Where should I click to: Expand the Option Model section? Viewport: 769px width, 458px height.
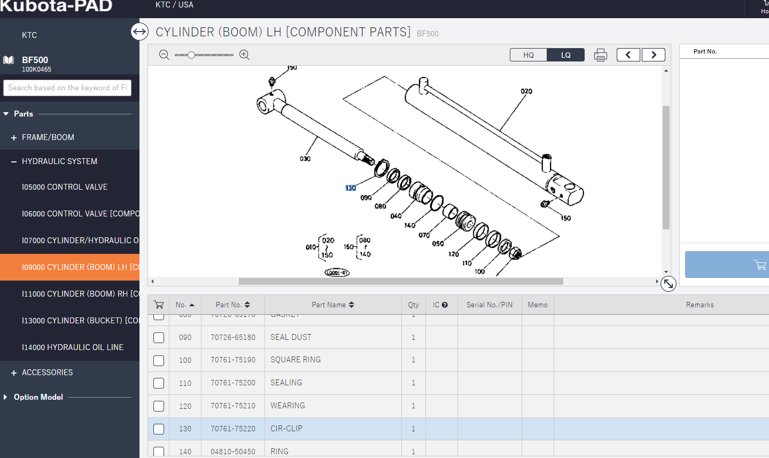tap(5, 397)
